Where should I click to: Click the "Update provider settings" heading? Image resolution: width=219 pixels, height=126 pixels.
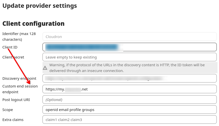coord(40,5)
